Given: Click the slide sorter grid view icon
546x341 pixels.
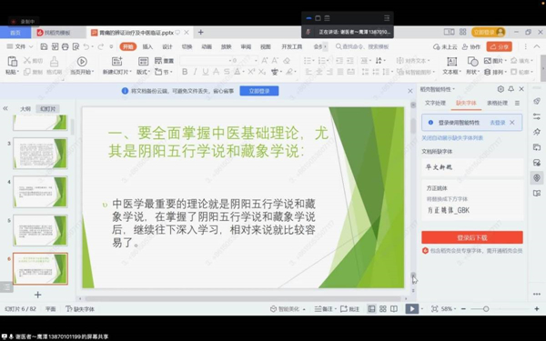Looking at the screenshot, I should click(383, 308).
